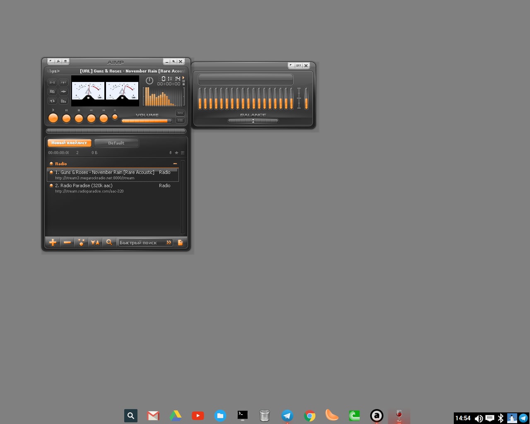Click the pin icon in AIMP title bar
Image resolution: width=530 pixels, height=424 pixels.
174,62
